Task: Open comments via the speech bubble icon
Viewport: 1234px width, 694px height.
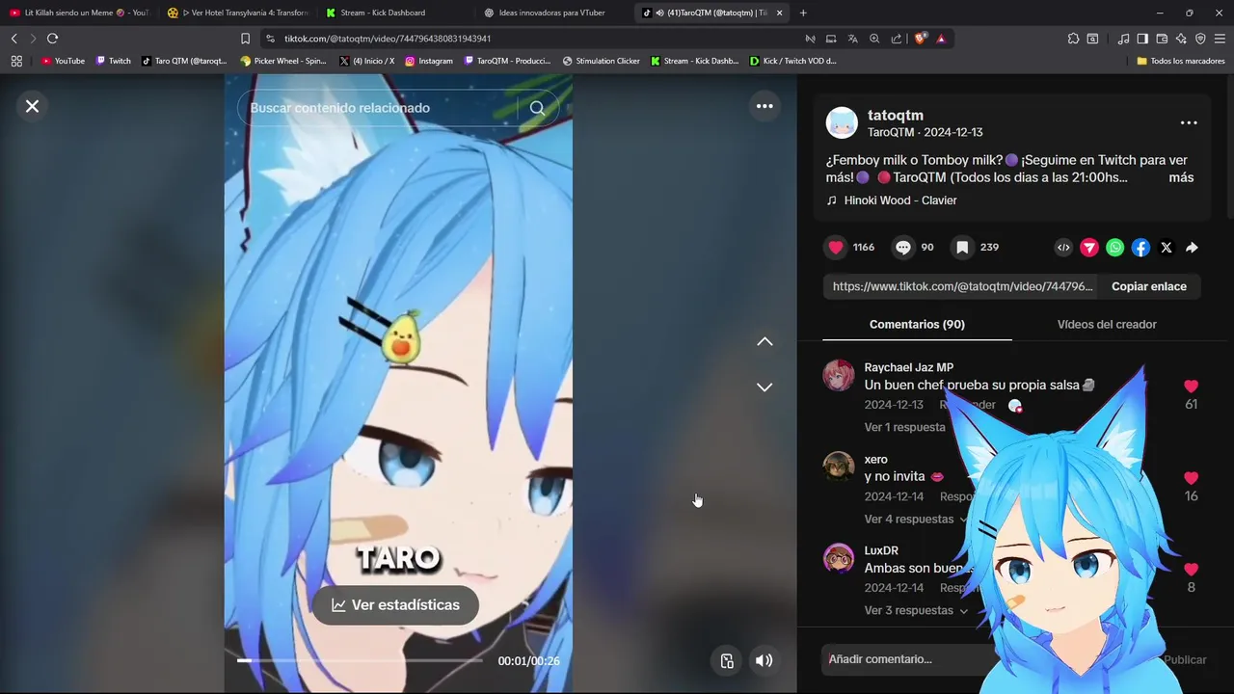Action: pos(903,248)
